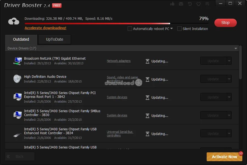Switch to the Outdated tab

coord(21,40)
